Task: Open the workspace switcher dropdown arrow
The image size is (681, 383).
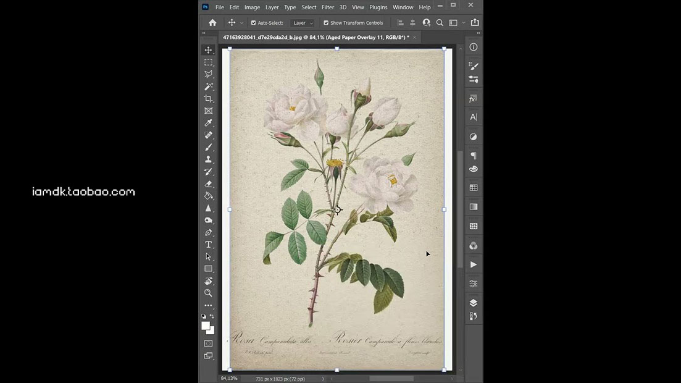Action: [x=464, y=23]
